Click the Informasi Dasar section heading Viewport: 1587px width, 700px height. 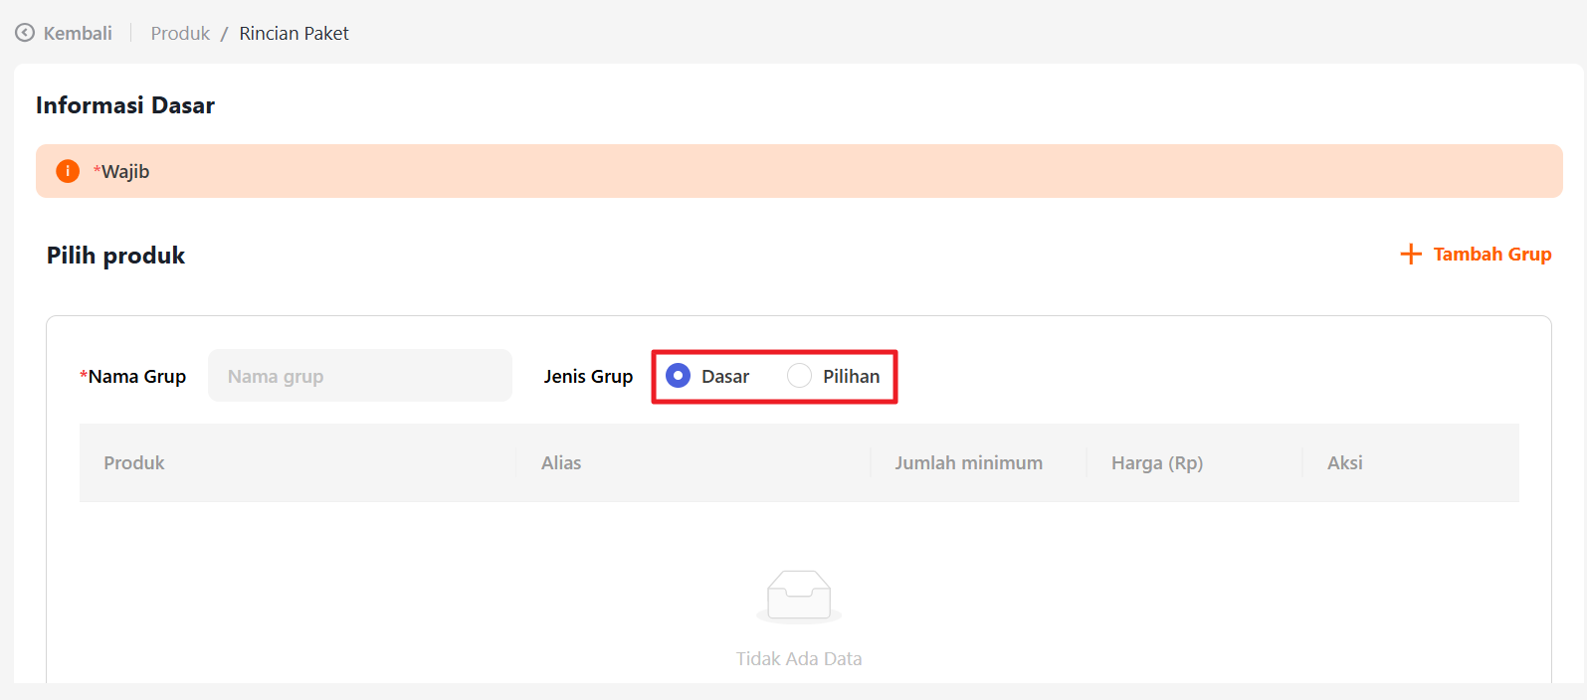[x=125, y=105]
